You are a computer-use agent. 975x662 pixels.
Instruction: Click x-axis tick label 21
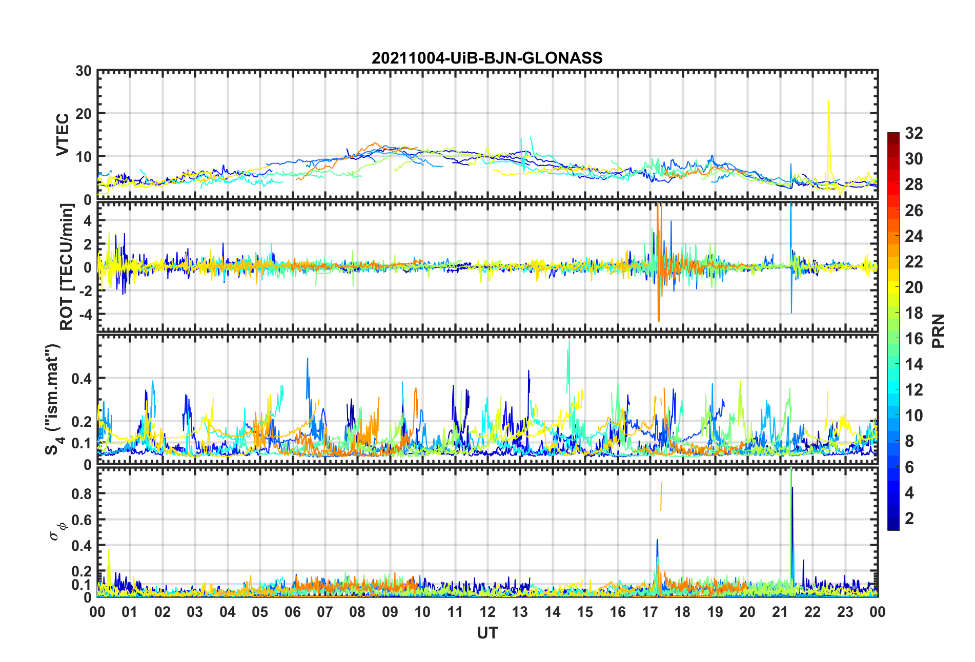[780, 612]
